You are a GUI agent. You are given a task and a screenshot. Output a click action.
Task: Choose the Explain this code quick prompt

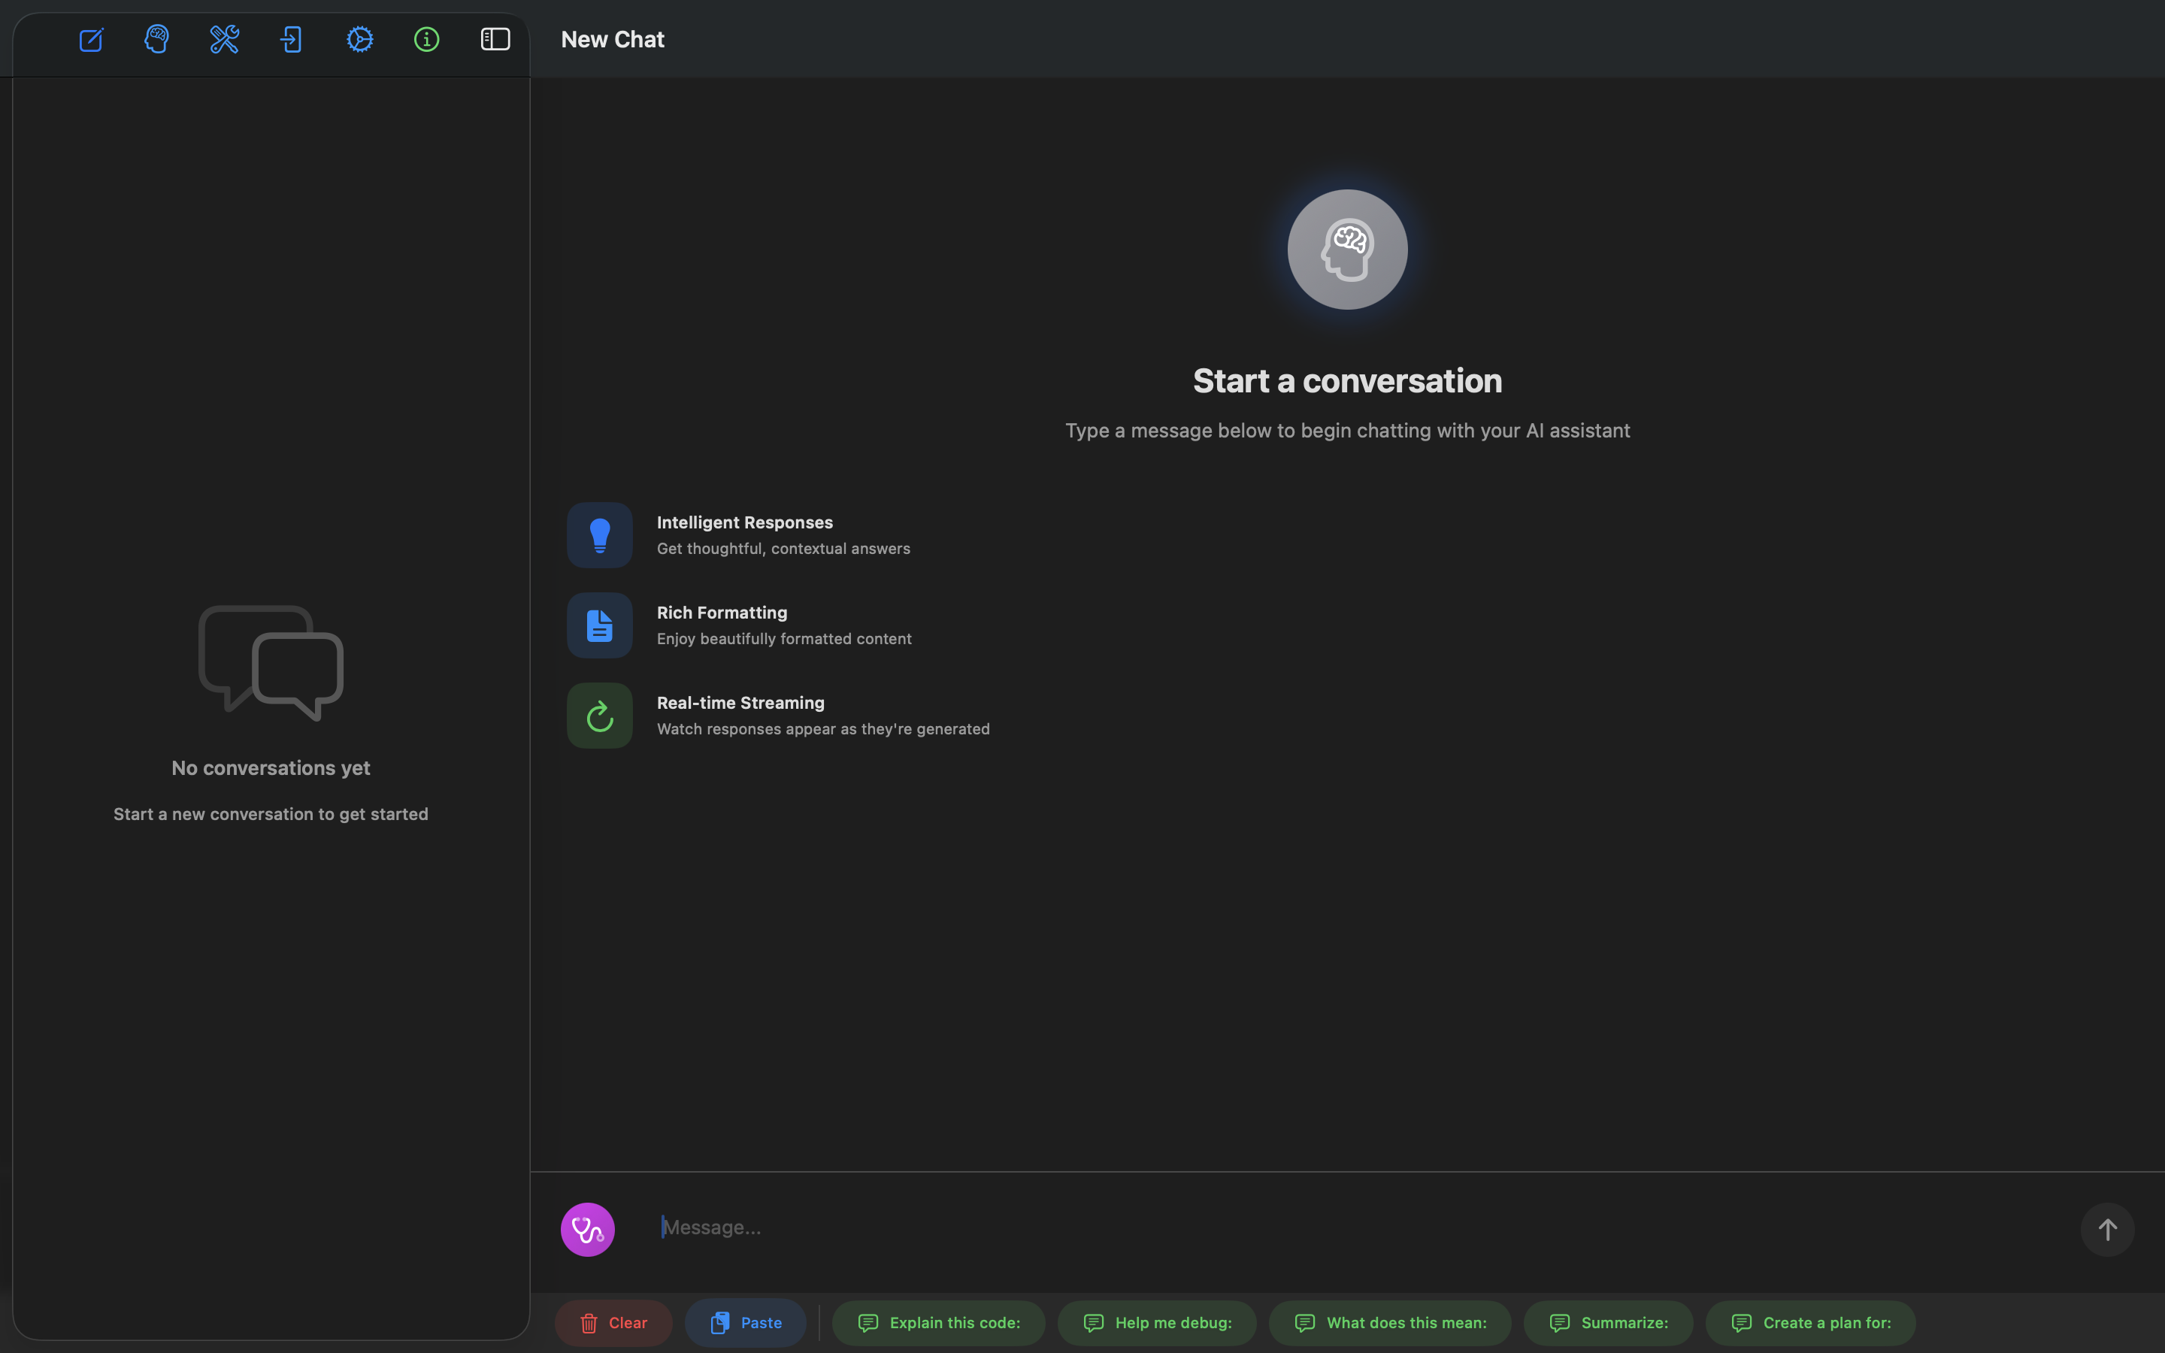937,1323
